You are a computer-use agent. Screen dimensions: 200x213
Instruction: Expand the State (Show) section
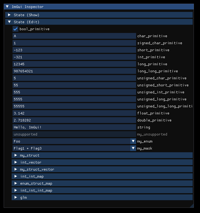(9, 15)
